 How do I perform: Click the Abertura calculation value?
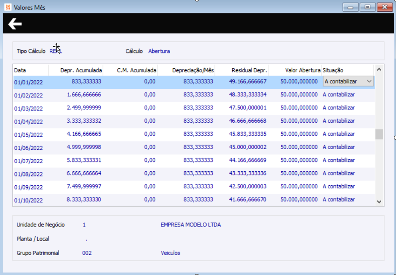pyautogui.click(x=159, y=51)
